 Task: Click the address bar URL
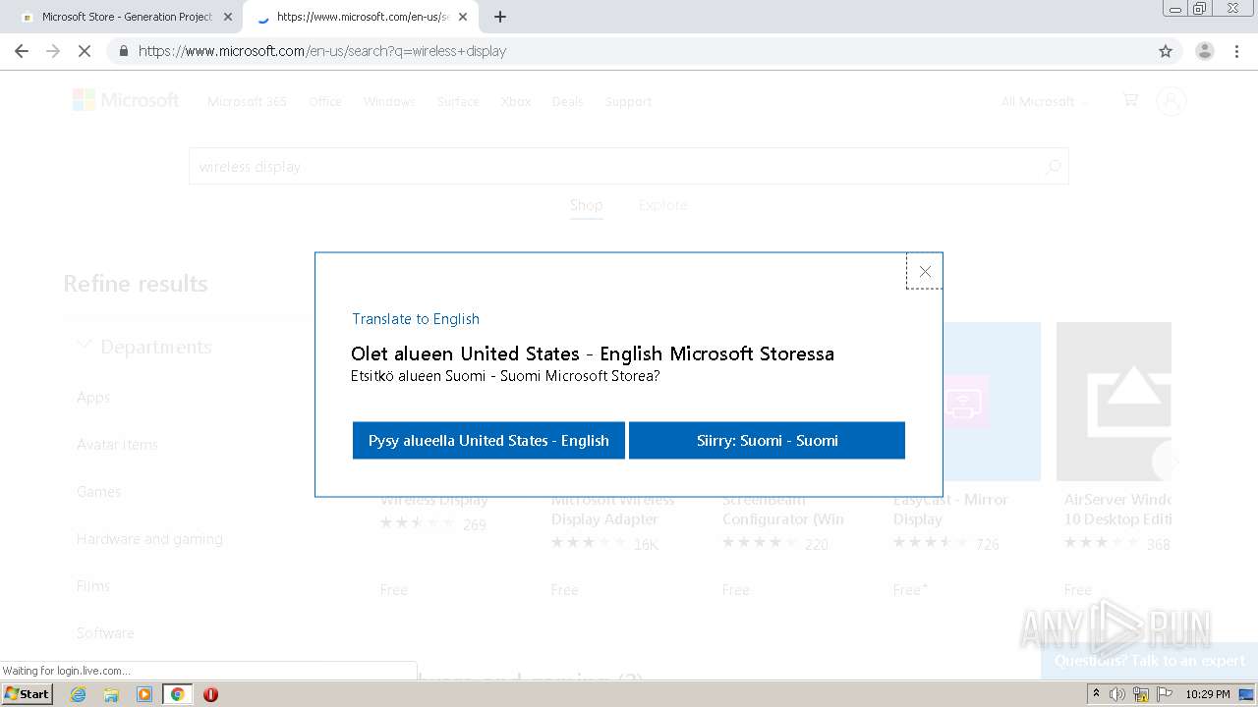(322, 51)
